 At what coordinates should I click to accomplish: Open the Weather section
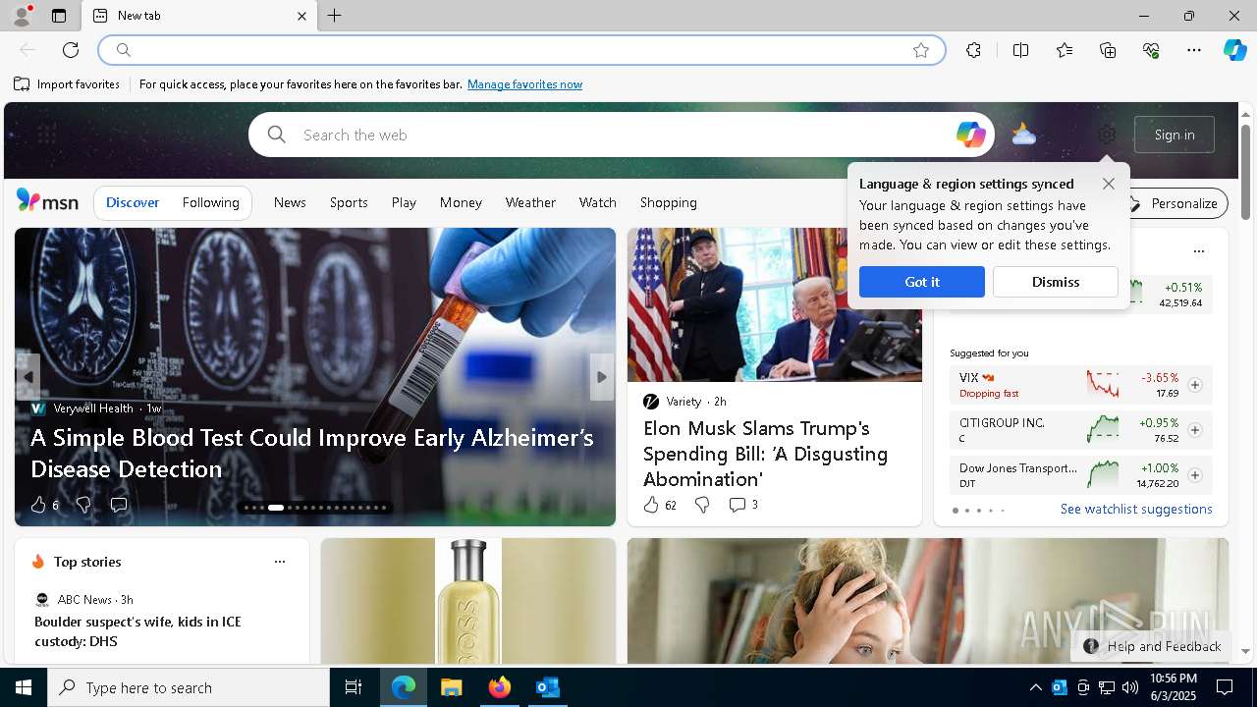[530, 202]
